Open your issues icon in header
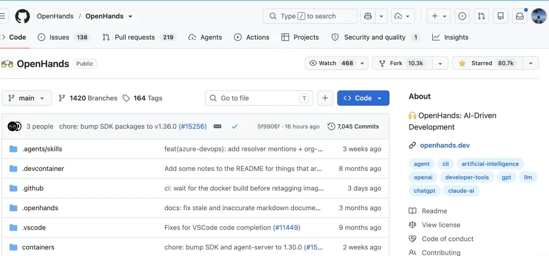Screen dimensions: 549x256 [462, 16]
